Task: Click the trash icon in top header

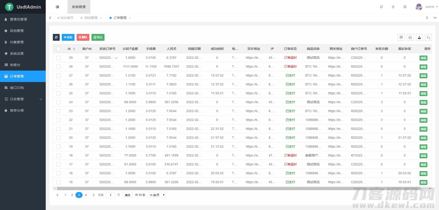Action: point(393,7)
